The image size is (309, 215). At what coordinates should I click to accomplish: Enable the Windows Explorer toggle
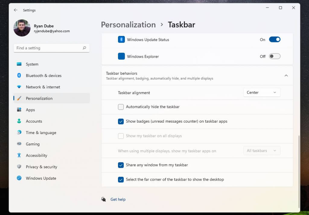click(x=275, y=56)
